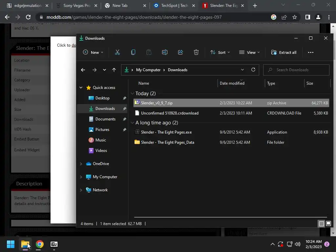Select the Slender_v0_9_7.zip file

231,103
